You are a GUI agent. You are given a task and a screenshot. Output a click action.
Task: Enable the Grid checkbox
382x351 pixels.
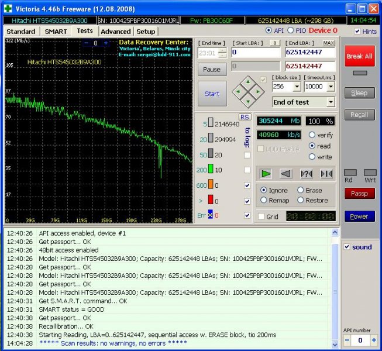261,216
